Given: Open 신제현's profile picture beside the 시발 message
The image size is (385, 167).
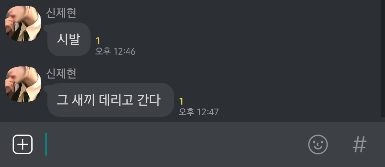Looking at the screenshot, I should pyautogui.click(x=23, y=23).
